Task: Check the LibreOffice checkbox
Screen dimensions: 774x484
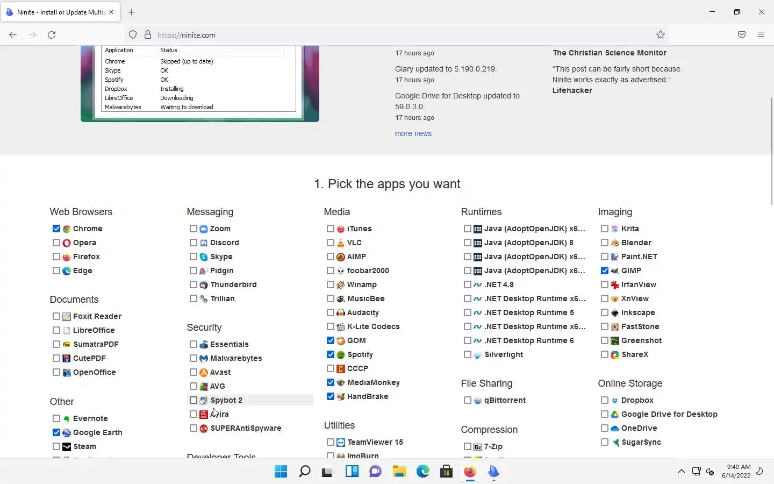Action: (x=56, y=330)
